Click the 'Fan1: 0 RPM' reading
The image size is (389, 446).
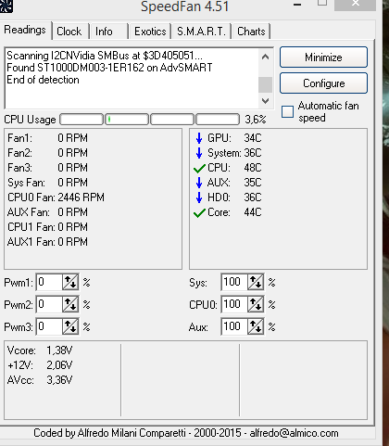pos(47,138)
